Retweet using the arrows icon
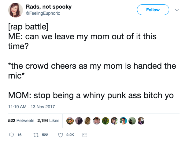Viewport: 189px width, 146px height. pyautogui.click(x=36, y=135)
